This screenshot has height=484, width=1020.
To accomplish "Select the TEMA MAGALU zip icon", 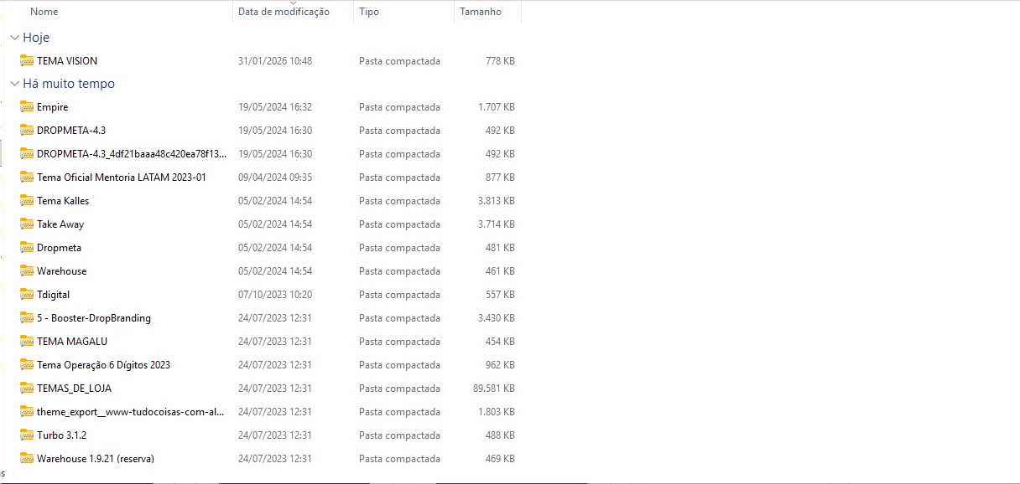I will click(x=27, y=342).
